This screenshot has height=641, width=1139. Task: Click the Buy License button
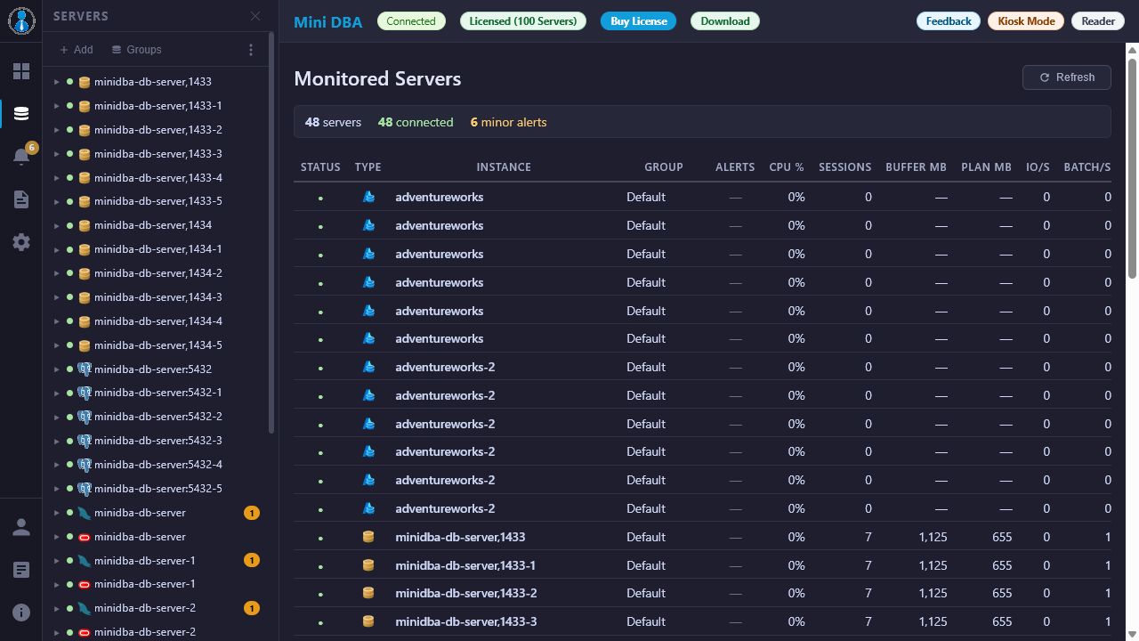638,21
